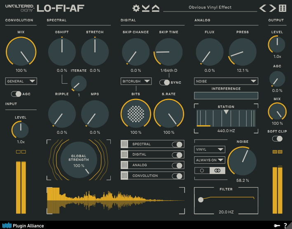Toggle the Skip Time SYNC switch
The width and height of the screenshot is (292, 229).
pyautogui.click(x=165, y=82)
